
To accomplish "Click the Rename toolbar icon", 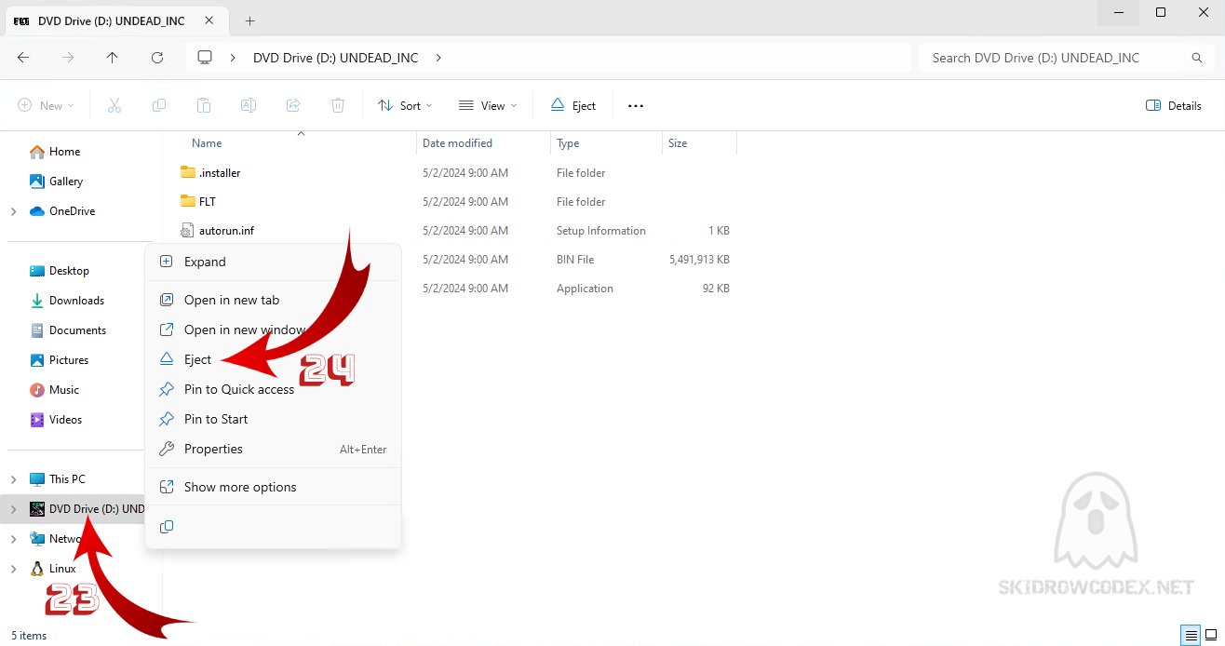I will [x=249, y=106].
